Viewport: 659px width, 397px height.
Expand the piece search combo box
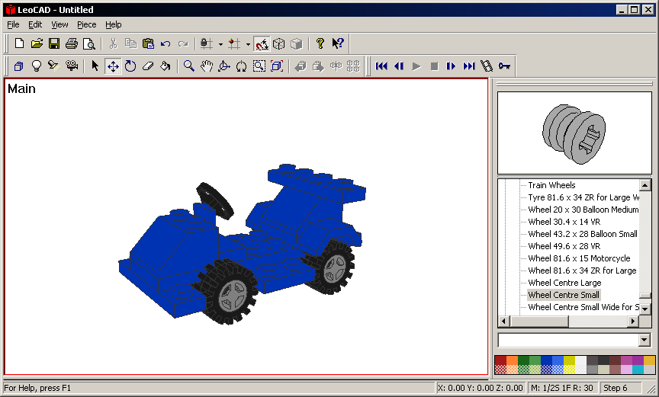point(645,340)
